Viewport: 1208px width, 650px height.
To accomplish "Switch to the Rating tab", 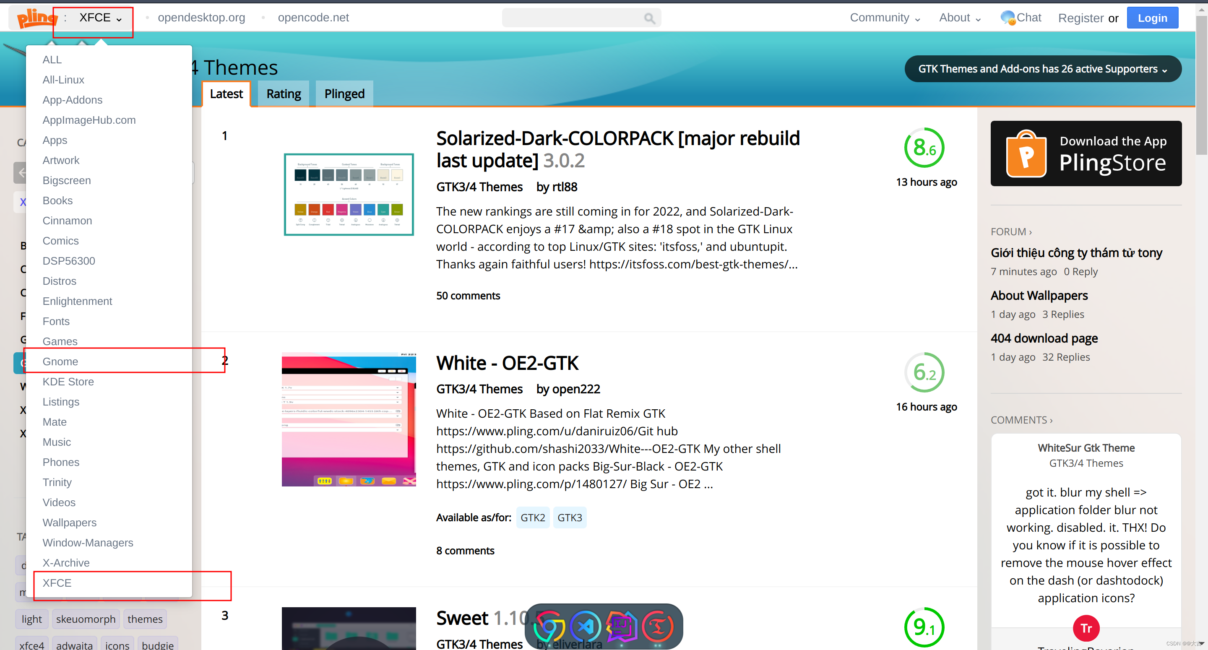I will [x=284, y=94].
